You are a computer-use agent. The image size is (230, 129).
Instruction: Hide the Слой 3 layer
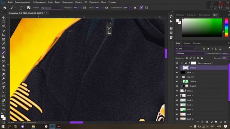[x=177, y=96]
